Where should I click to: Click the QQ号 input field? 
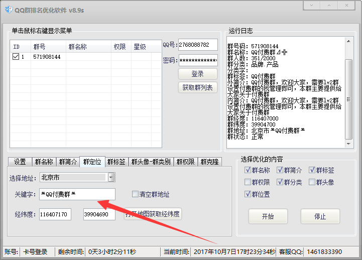click(198, 45)
